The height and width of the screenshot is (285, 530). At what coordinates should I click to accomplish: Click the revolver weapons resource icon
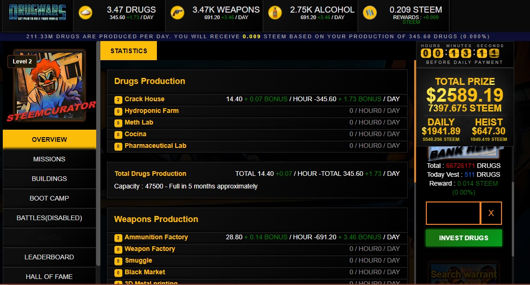pos(177,13)
